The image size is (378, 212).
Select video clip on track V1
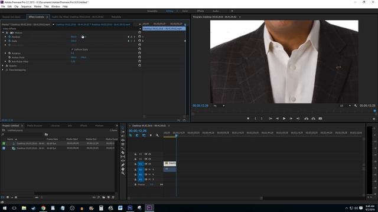pos(170,164)
